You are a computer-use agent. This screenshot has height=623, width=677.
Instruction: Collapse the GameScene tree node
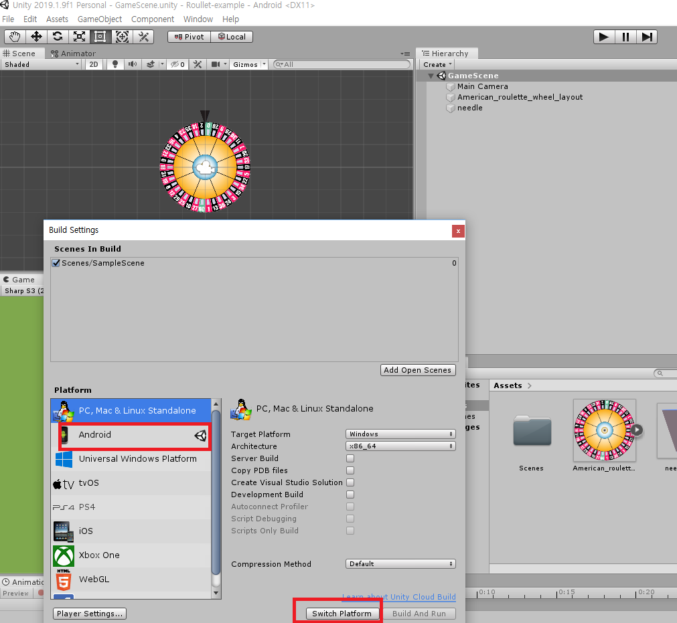click(431, 76)
